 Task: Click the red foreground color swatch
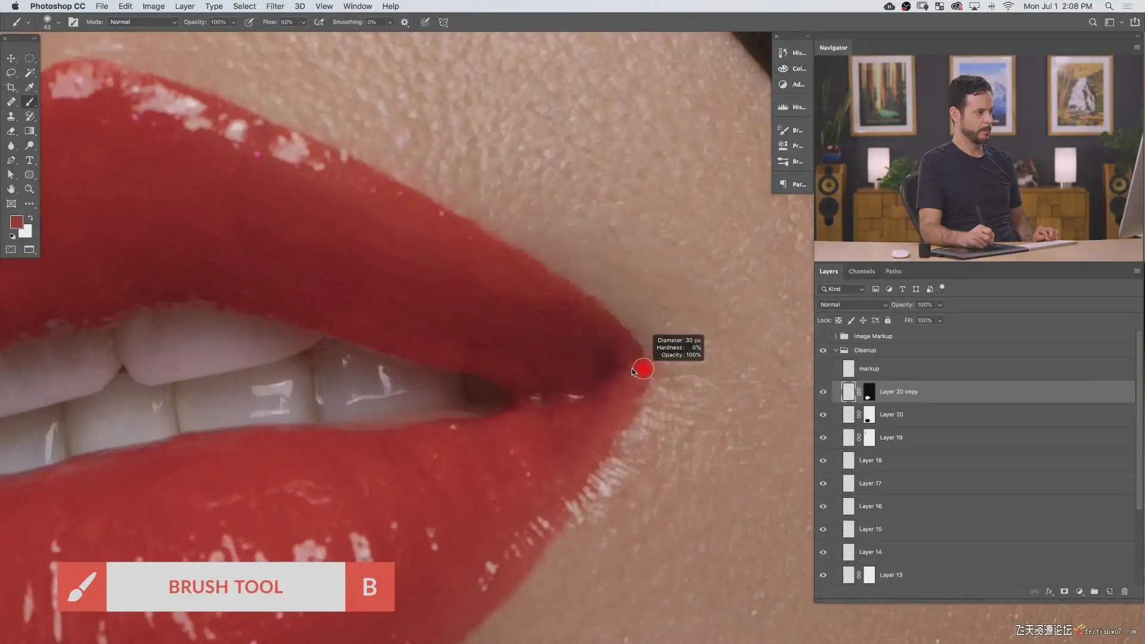tap(16, 222)
